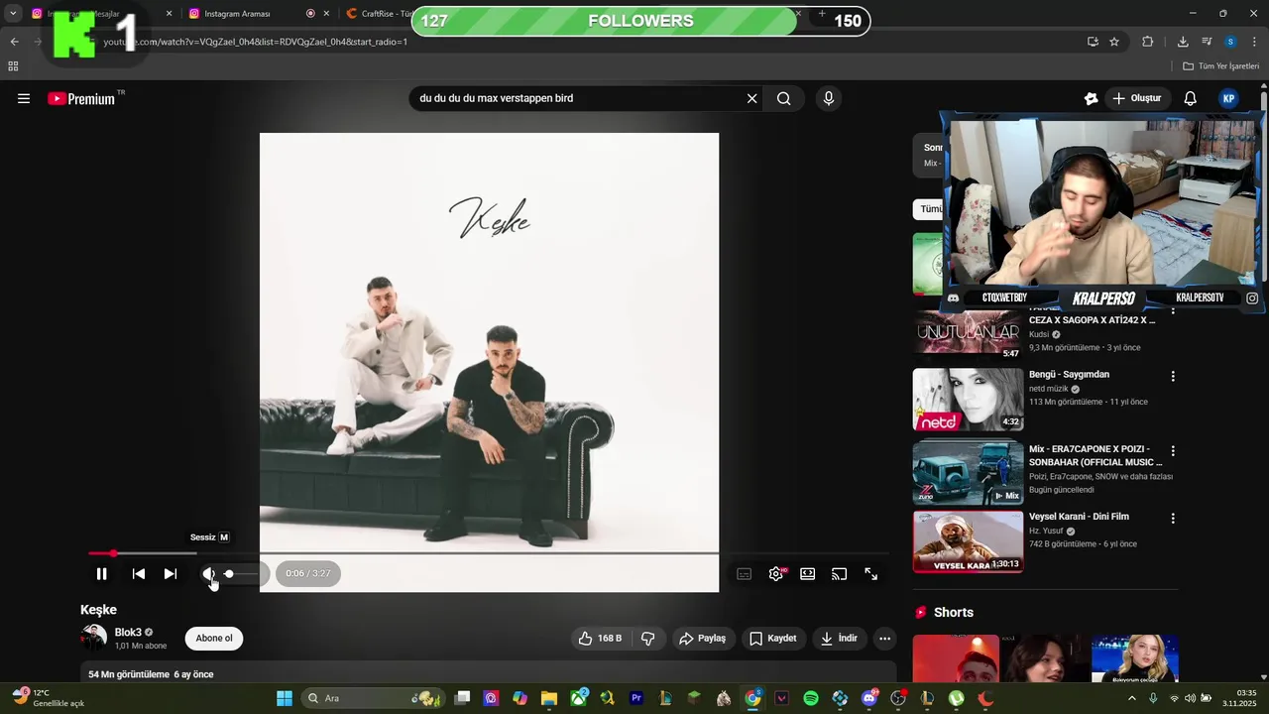Download video with İndir button
The width and height of the screenshot is (1269, 714).
click(x=839, y=639)
